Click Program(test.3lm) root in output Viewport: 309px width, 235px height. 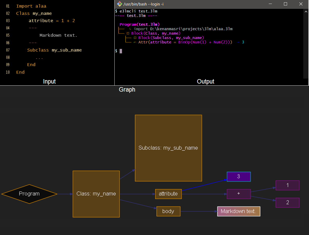139,24
